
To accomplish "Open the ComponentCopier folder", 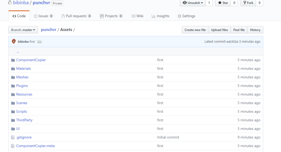I will click(31, 60).
